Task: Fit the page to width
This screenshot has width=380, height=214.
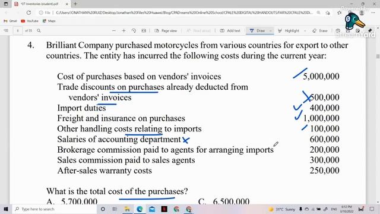Action: [x=144, y=30]
